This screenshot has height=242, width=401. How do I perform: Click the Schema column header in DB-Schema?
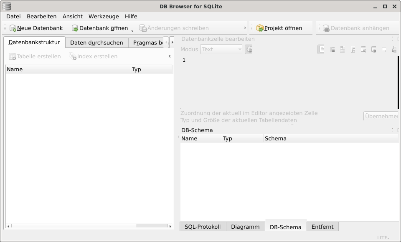(331, 138)
